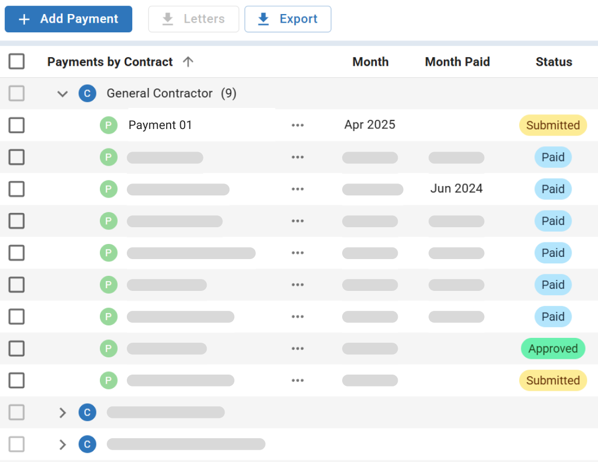Click the Add Payment button
This screenshot has width=598, height=462.
coord(68,19)
